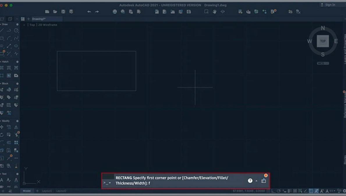The height and width of the screenshot is (196, 346).
Task: Add a new layout with plus button
Action: (x=37, y=191)
